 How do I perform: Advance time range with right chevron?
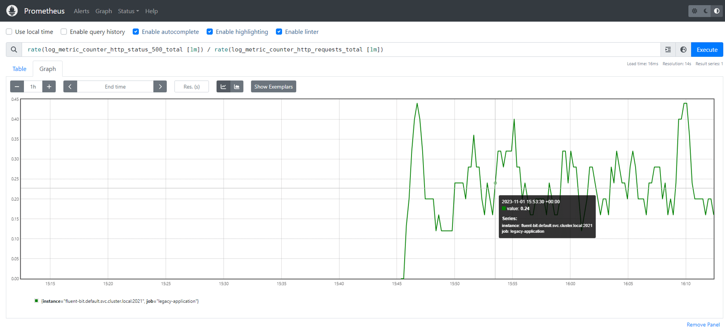click(x=160, y=86)
